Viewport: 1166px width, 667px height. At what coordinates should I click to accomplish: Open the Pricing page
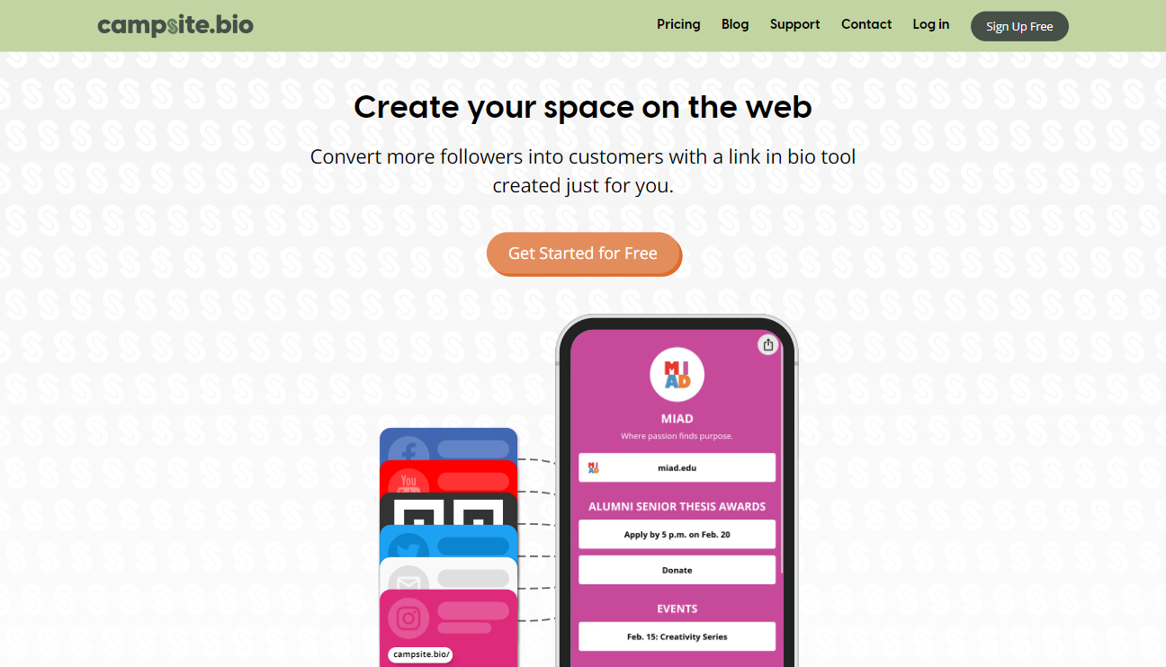[678, 24]
